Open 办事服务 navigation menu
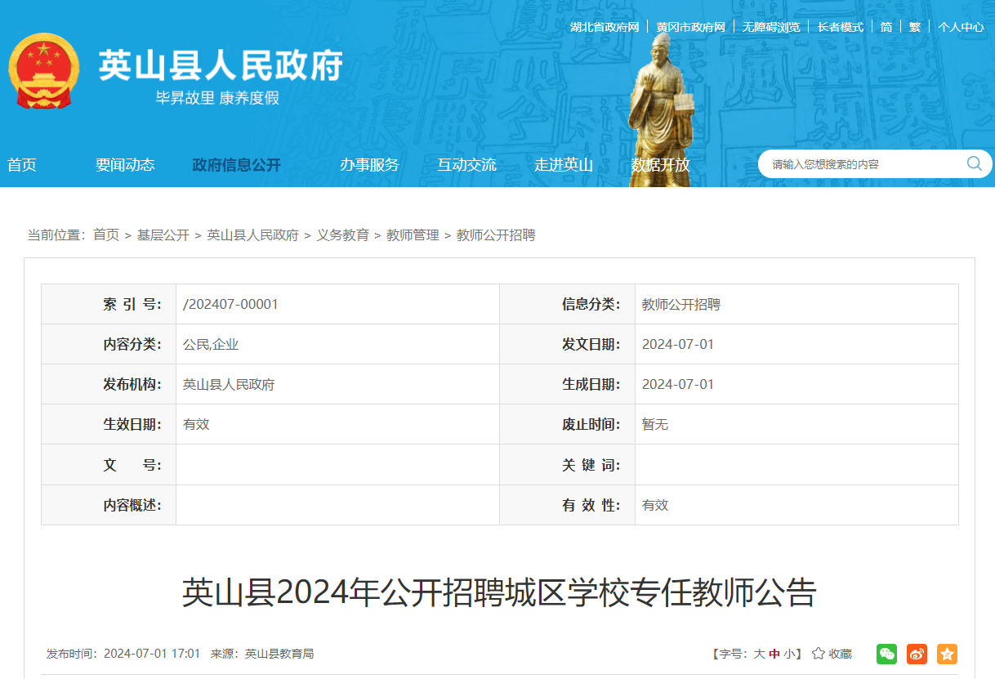The image size is (995, 679). [369, 164]
